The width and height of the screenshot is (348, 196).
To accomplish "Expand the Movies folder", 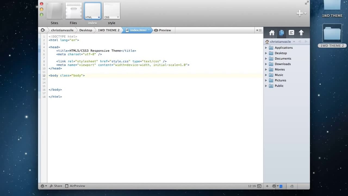I will point(266,69).
